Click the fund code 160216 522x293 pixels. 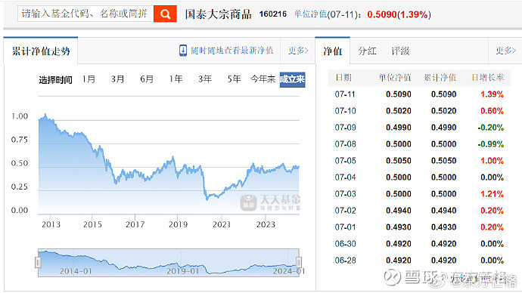tap(273, 14)
